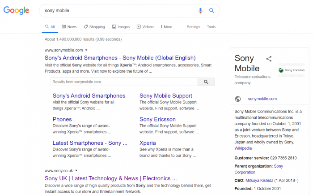Open the More search options menu
The image size is (313, 195).
click(165, 27)
